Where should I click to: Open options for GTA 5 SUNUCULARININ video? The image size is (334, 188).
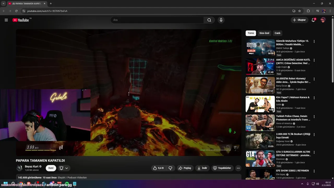click(314, 152)
